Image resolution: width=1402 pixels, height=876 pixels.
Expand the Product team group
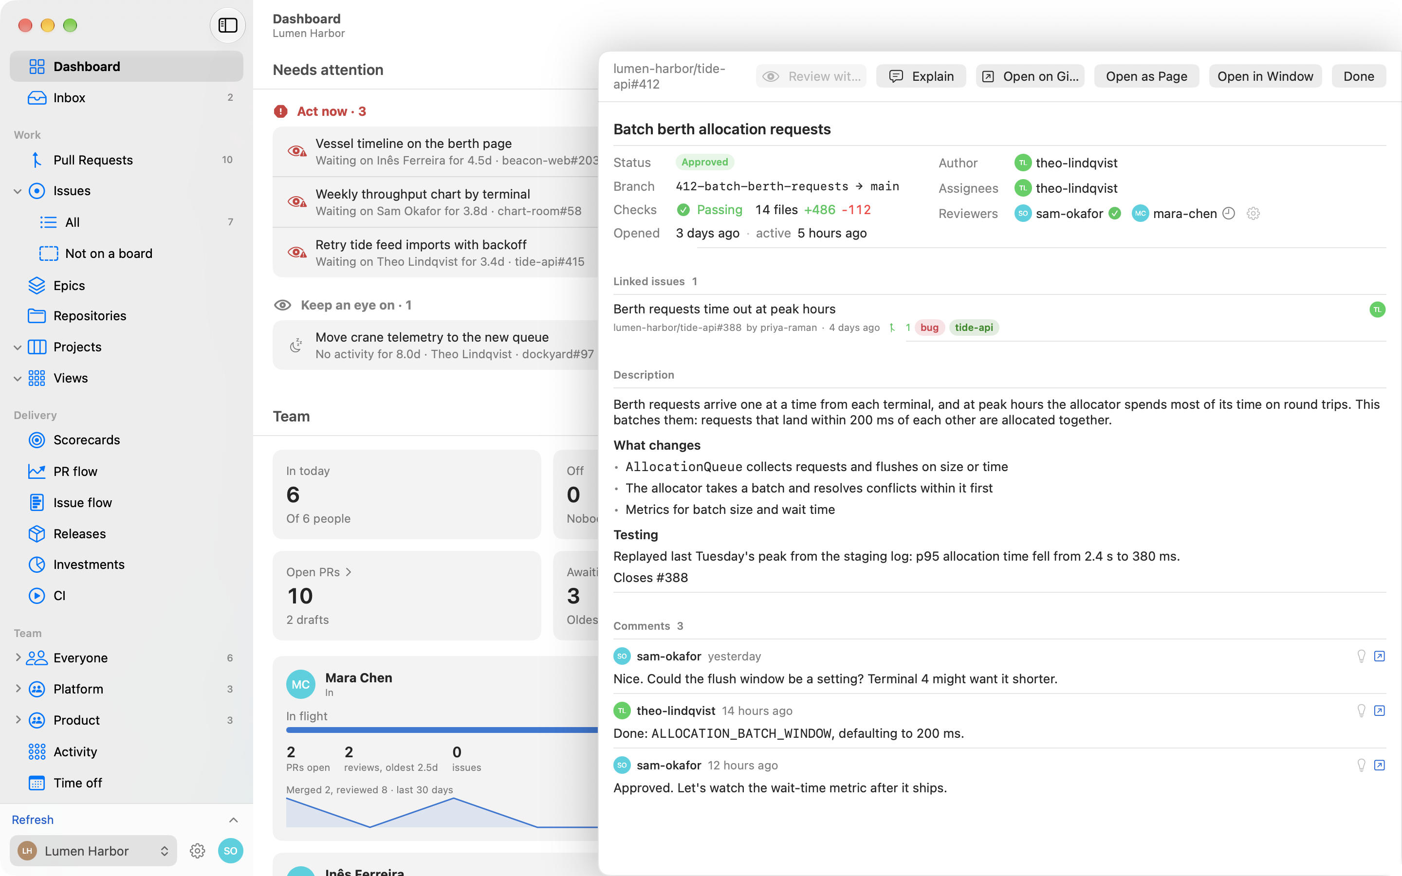[18, 720]
